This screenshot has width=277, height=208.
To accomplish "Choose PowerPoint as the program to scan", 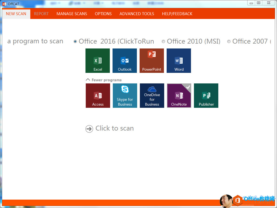I will tap(151, 60).
